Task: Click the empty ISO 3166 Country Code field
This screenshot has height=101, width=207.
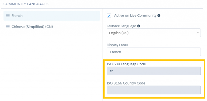Action: click(x=154, y=90)
